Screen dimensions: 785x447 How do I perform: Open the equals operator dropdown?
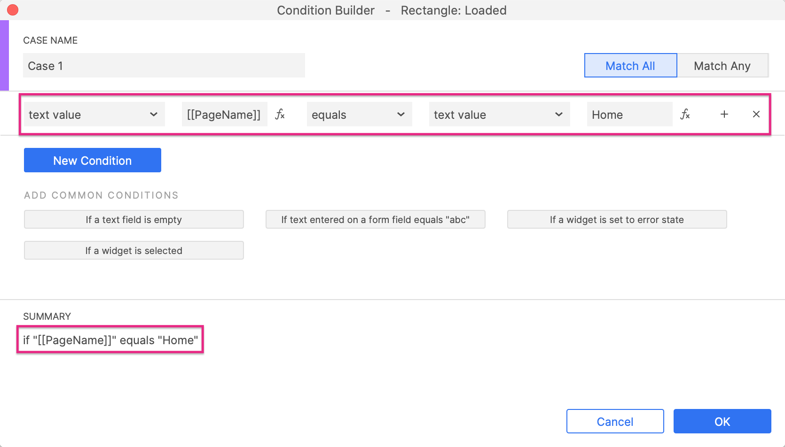pyautogui.click(x=359, y=114)
